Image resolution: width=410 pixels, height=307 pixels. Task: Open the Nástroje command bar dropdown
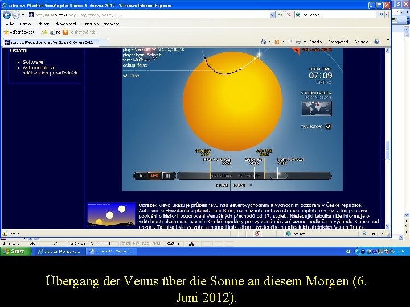point(363,42)
